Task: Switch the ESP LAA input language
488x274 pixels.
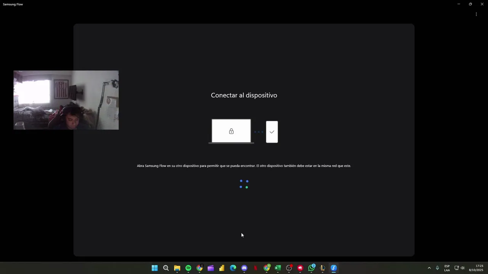Action: (447, 268)
